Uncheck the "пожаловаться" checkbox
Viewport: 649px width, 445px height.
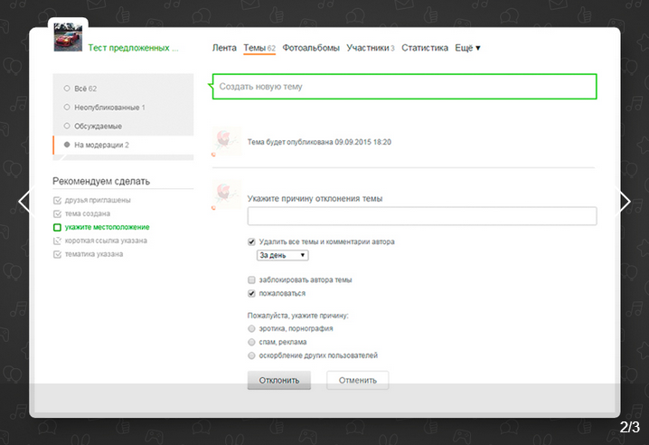pyautogui.click(x=251, y=293)
